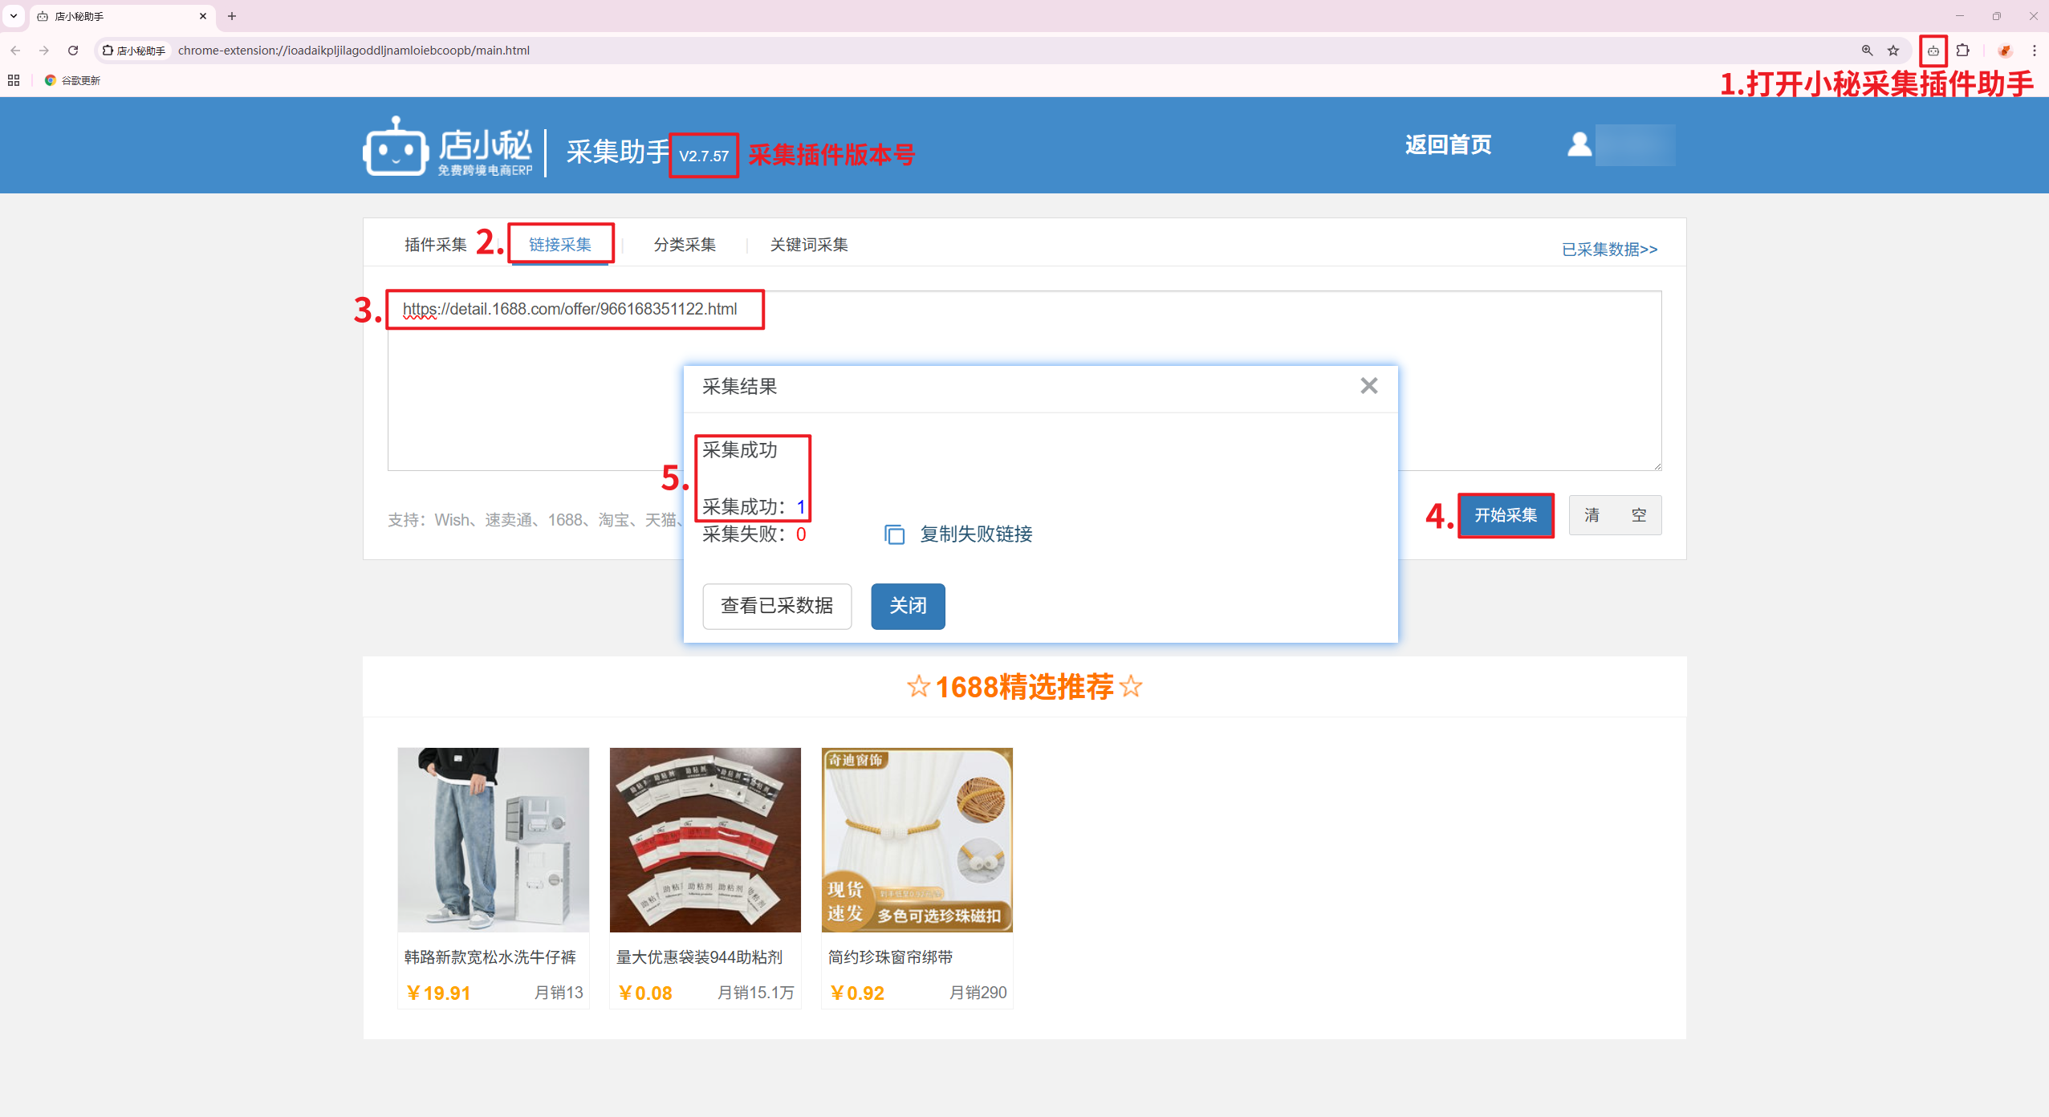Close the 采集结果 dialog with X
Viewport: 2049px width, 1117px height.
[x=1368, y=386]
